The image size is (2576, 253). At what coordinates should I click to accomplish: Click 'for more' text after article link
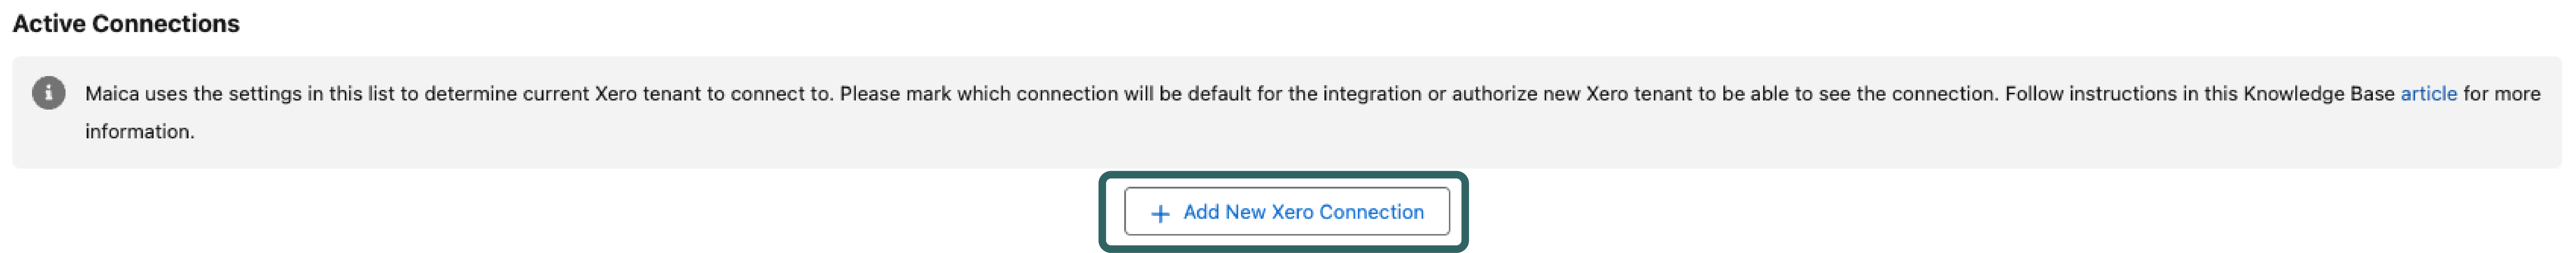click(x=2501, y=93)
